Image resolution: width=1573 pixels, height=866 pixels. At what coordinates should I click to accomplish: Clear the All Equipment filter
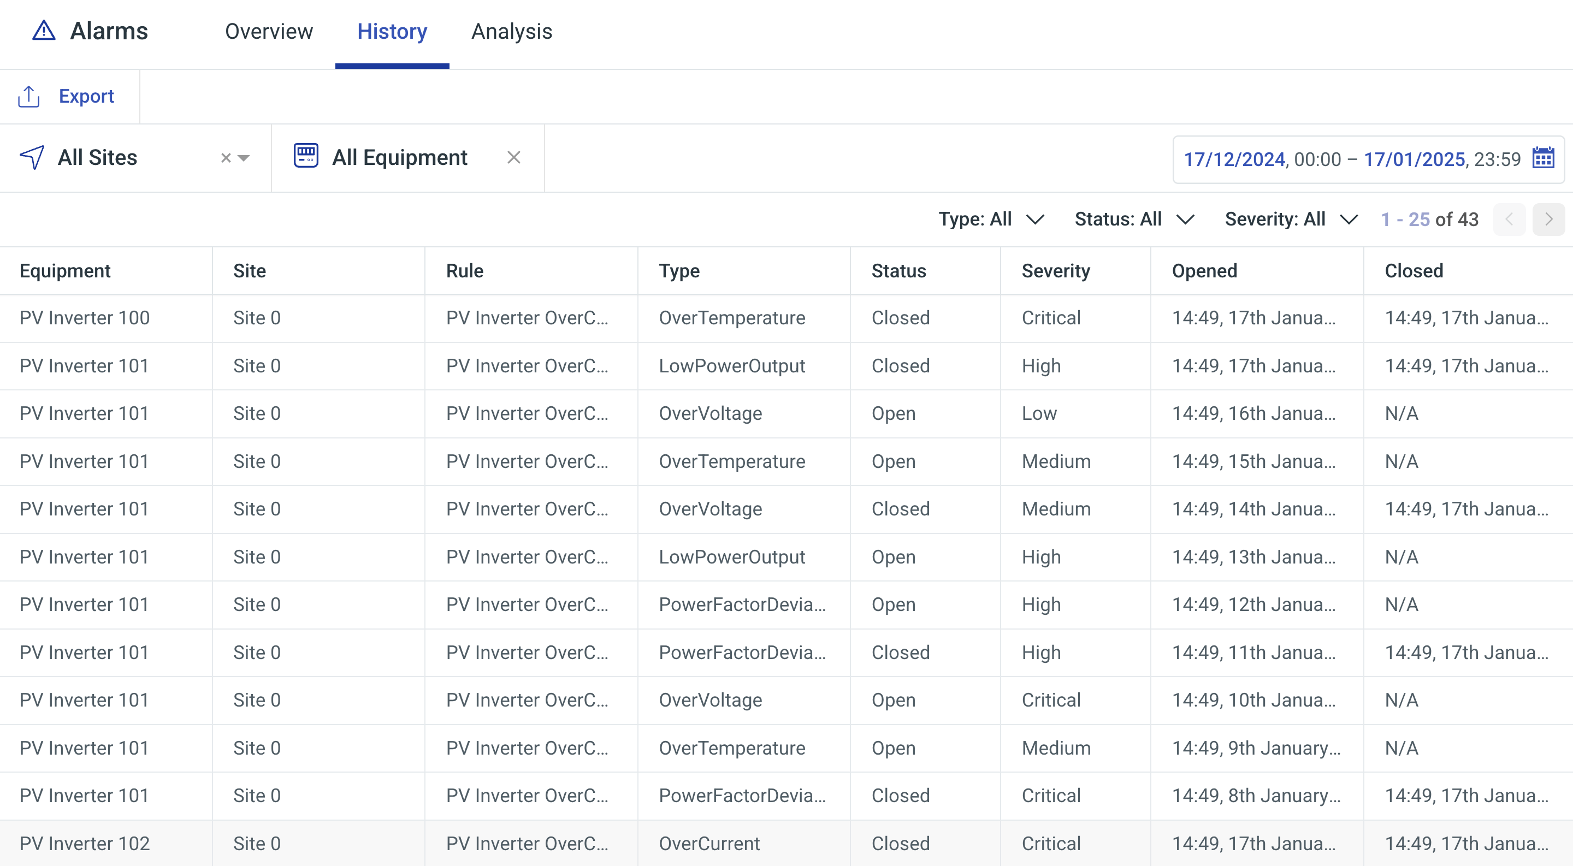pyautogui.click(x=514, y=157)
